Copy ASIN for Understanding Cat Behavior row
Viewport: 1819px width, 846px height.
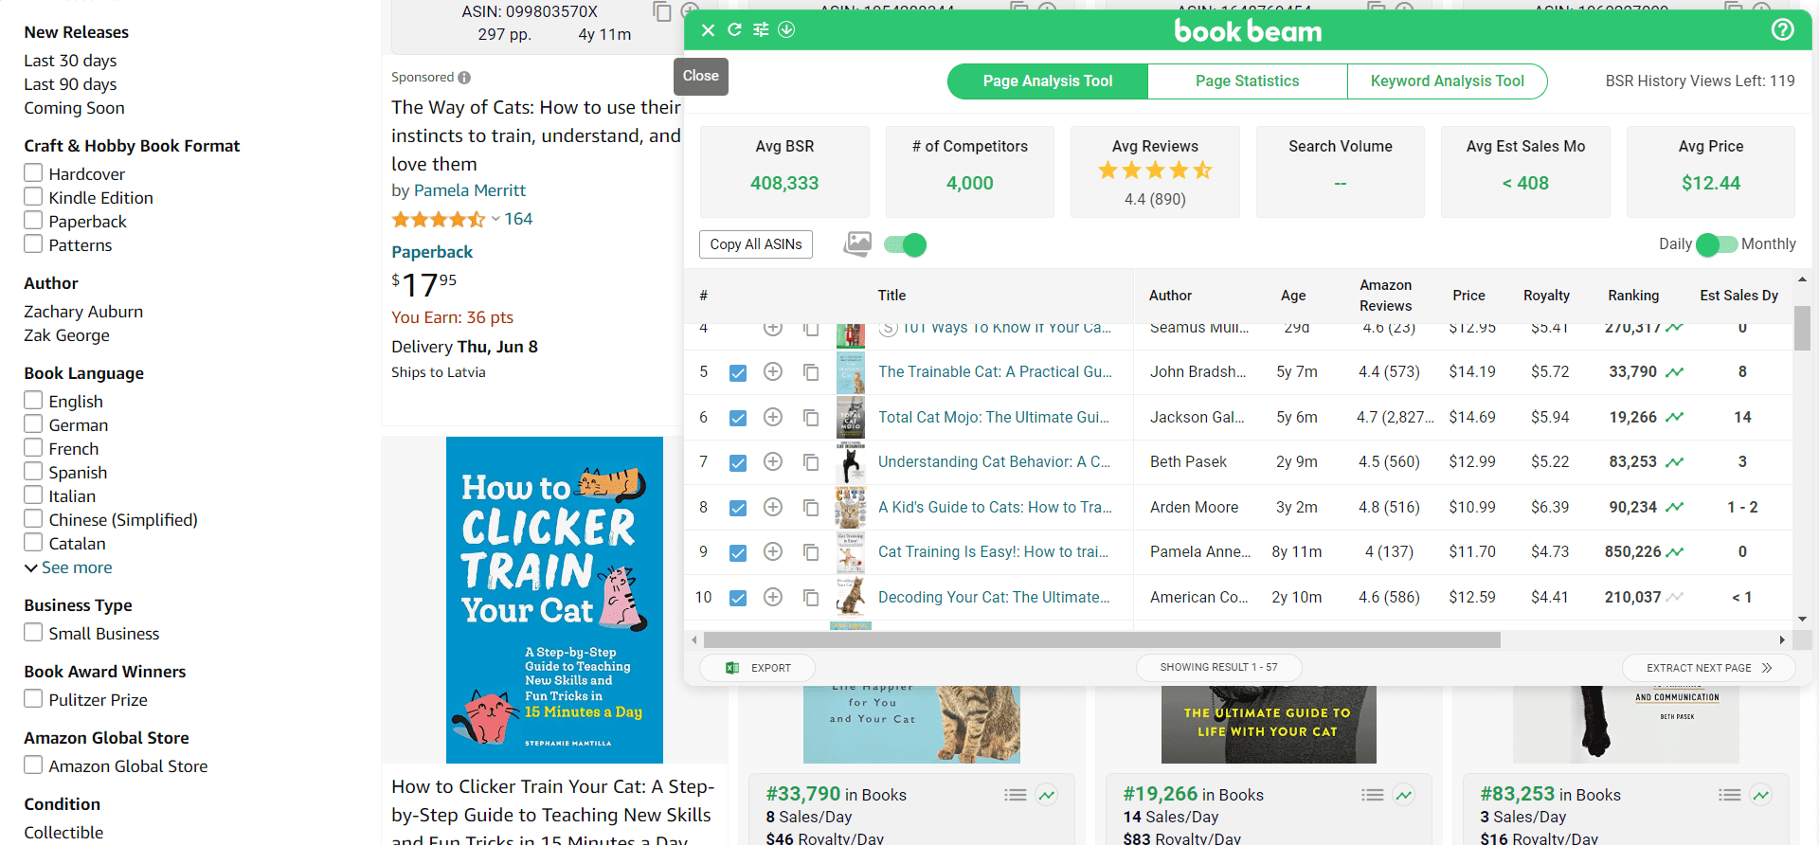pyautogui.click(x=811, y=461)
